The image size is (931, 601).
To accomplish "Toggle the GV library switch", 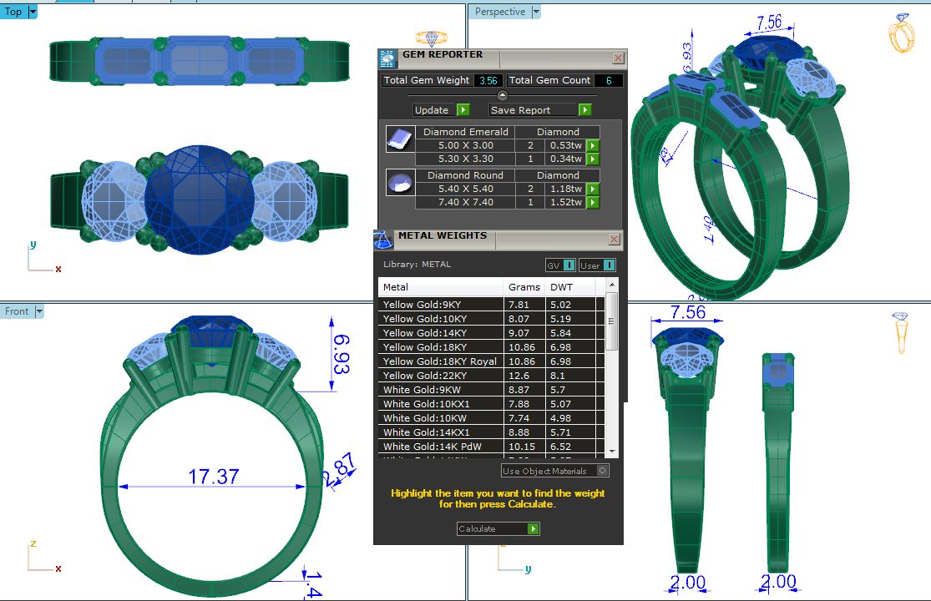I will [560, 265].
